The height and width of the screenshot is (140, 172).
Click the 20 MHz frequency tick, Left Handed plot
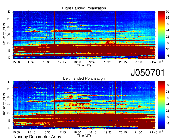9,113
